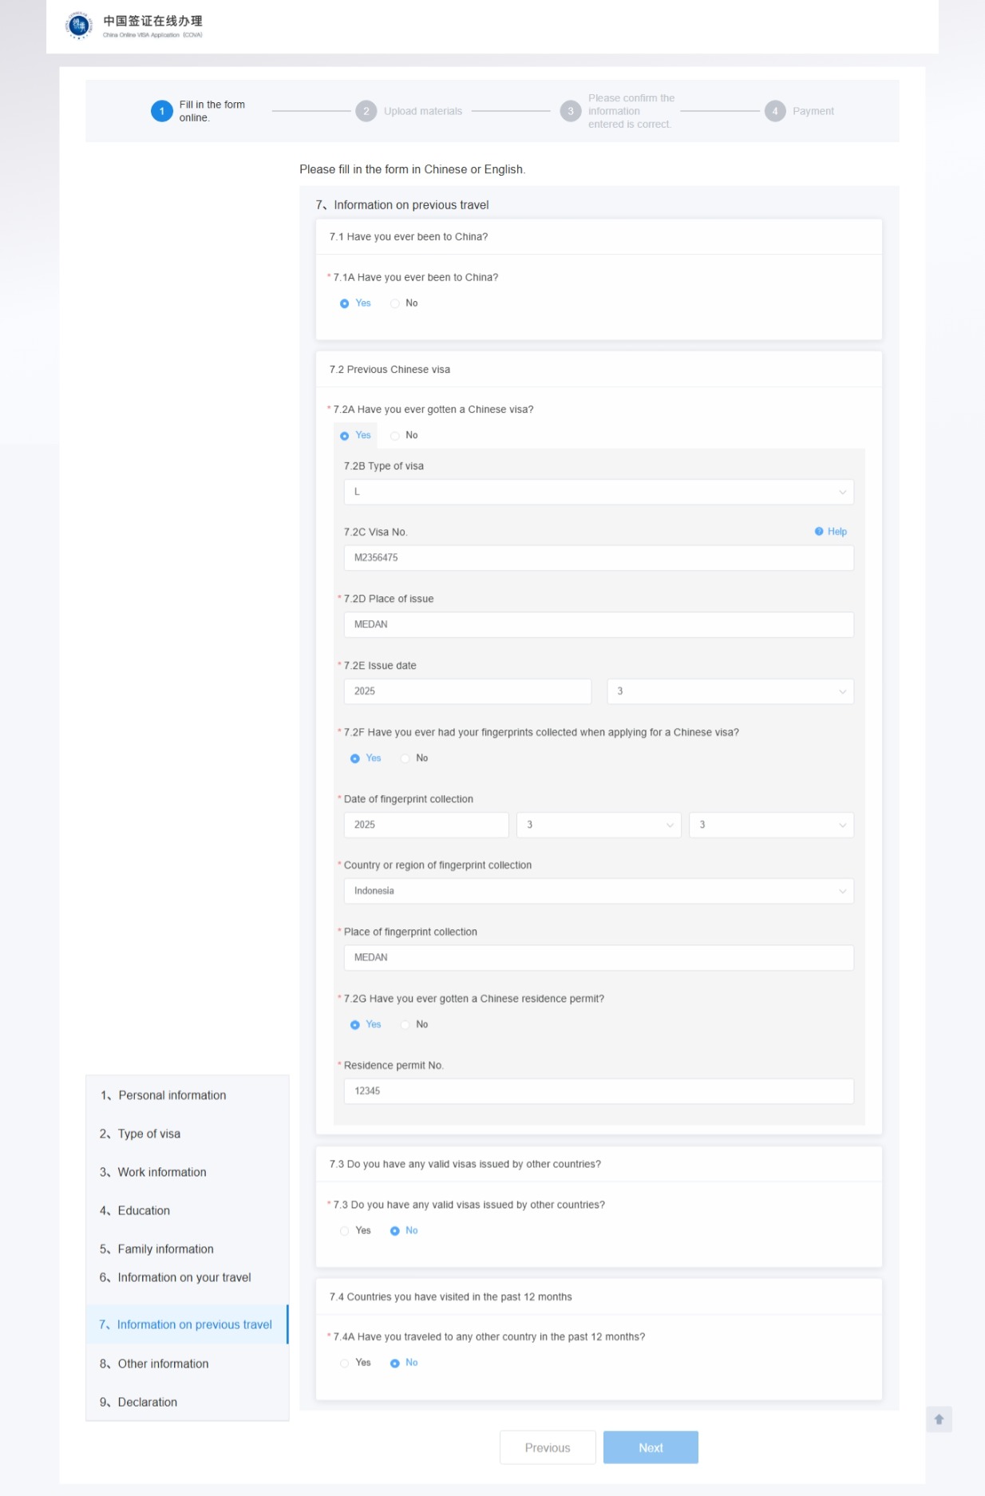Screen dimensions: 985x1496
Task: Click step 3 confirm information circle
Action: tap(570, 111)
